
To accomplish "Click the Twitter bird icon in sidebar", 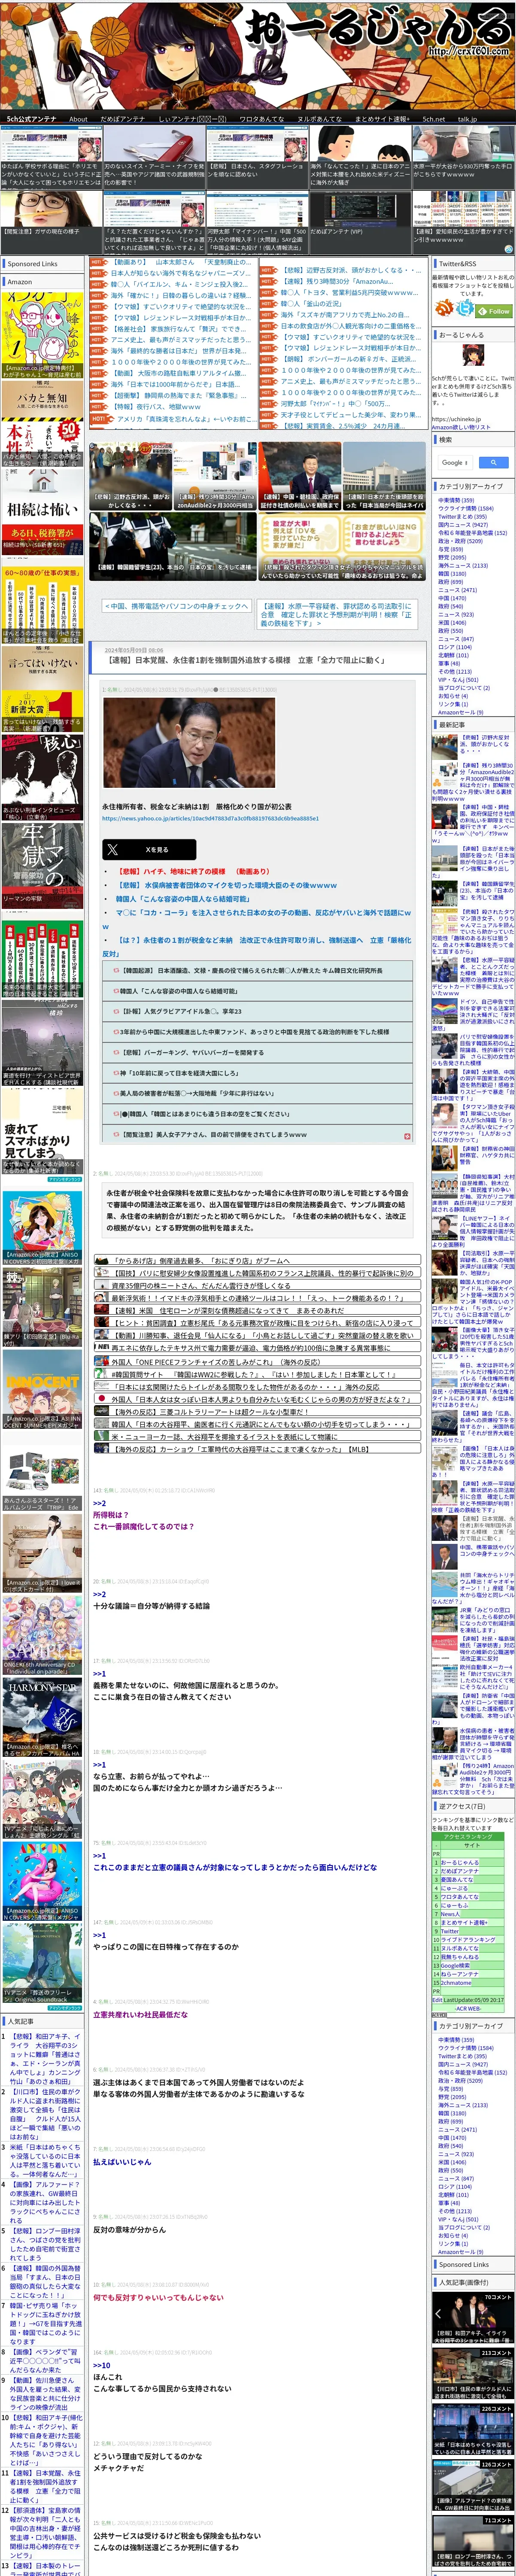I will [x=464, y=308].
